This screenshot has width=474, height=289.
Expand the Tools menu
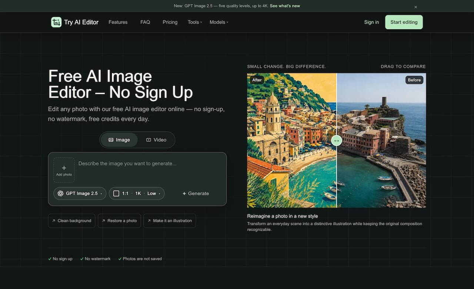click(x=195, y=22)
